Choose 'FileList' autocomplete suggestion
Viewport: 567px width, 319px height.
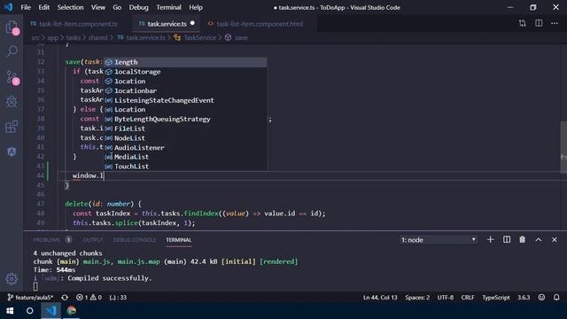pos(185,128)
